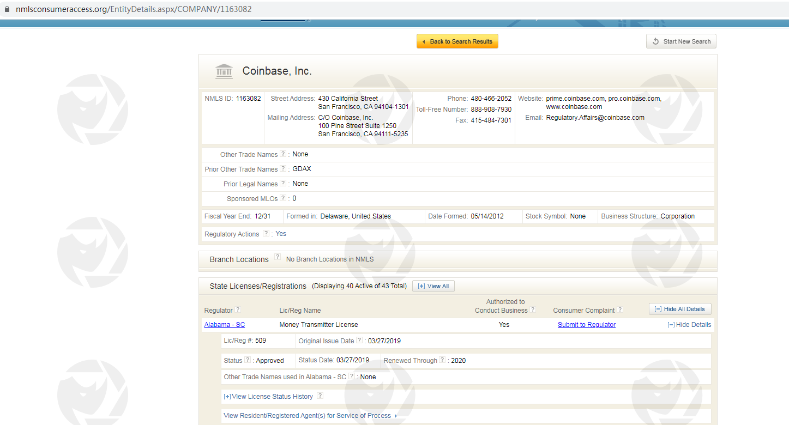
Task: Click help icon next to Regulator column header
Action: pos(238,310)
